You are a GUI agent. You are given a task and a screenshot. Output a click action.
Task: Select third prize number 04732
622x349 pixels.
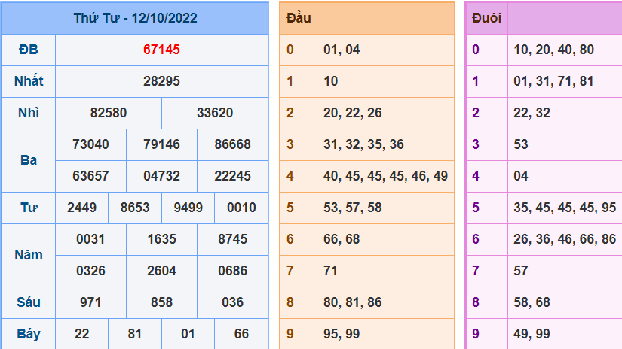[x=161, y=176]
